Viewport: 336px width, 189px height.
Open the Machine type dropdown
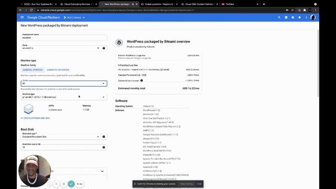tap(64, 97)
